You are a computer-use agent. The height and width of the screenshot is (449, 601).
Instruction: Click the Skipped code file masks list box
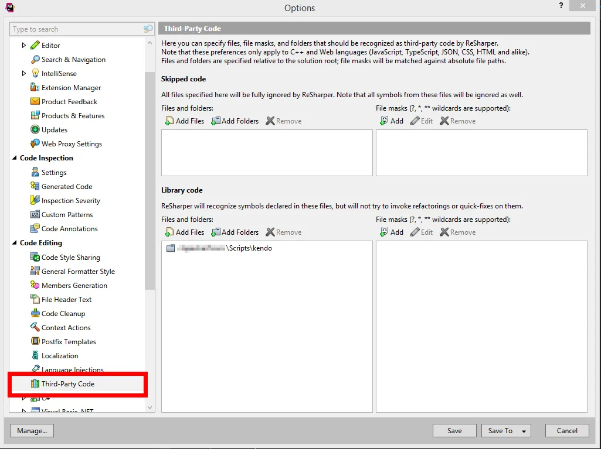point(481,153)
